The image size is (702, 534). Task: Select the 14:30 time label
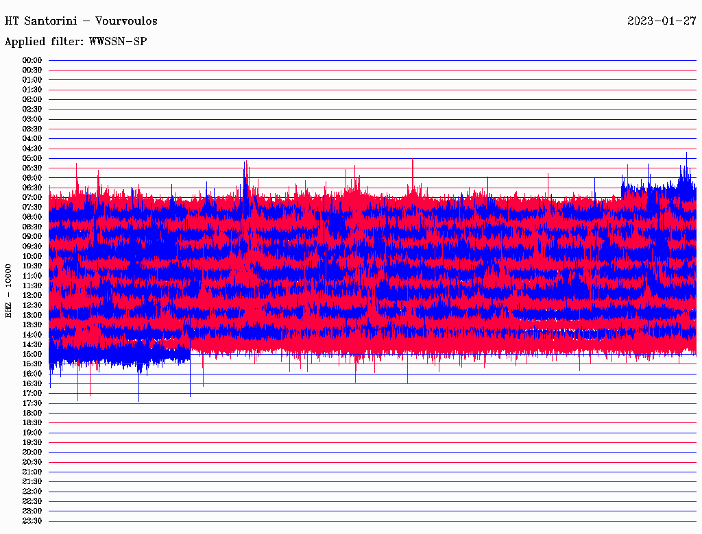coord(32,344)
